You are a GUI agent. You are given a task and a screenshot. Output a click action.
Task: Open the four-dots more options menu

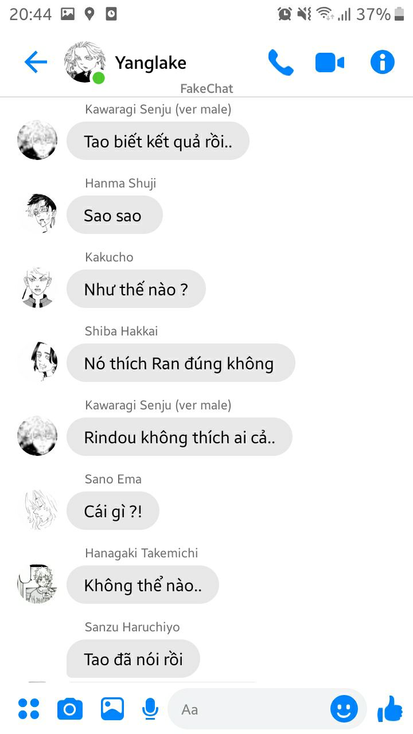[29, 709]
